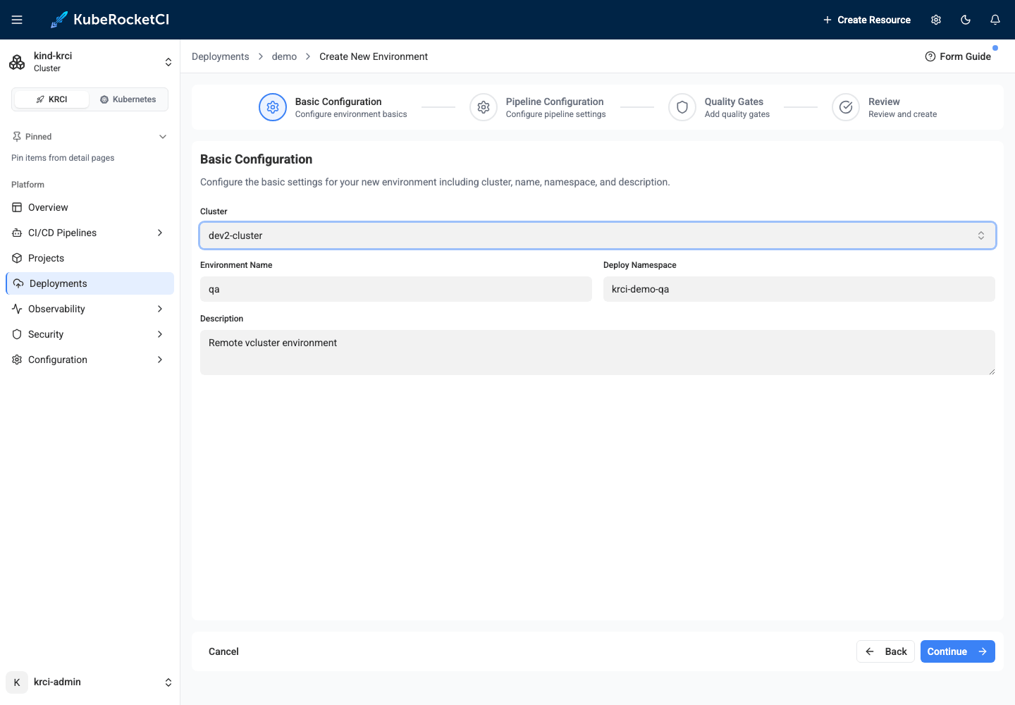Click Quality Gates step shield icon
Screen dimensions: 1015x705
coord(682,107)
